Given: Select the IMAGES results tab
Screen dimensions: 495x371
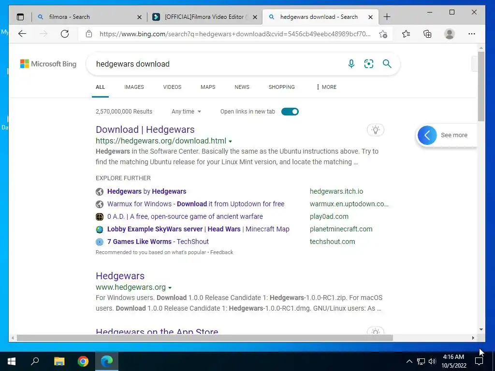Looking at the screenshot, I should (x=134, y=87).
